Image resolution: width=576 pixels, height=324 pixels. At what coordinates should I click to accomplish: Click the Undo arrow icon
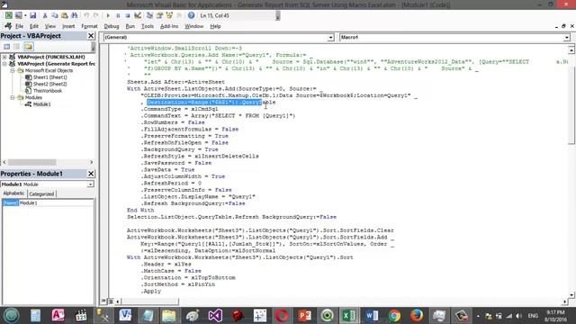pyautogui.click(x=86, y=15)
